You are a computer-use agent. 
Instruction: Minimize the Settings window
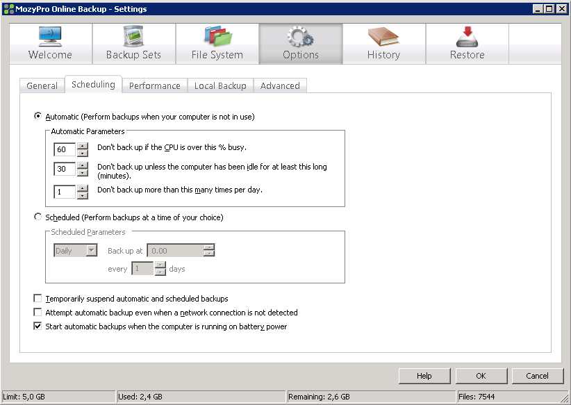[x=538, y=9]
